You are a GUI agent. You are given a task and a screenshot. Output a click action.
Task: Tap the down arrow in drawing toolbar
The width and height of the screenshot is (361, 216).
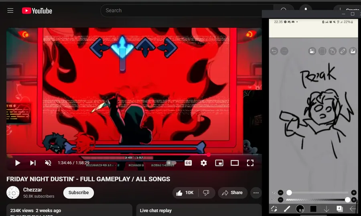[x=326, y=209]
